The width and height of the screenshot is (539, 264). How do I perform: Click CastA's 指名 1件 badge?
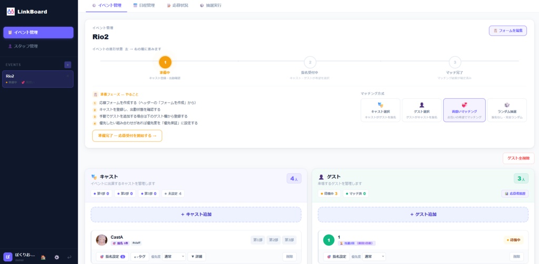(x=120, y=243)
